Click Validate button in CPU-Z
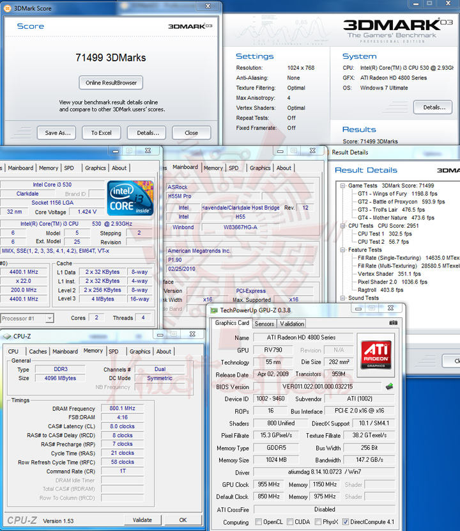 pyautogui.click(x=142, y=520)
